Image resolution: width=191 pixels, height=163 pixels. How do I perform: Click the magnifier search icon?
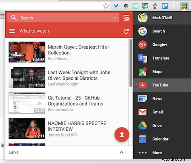(x=14, y=18)
